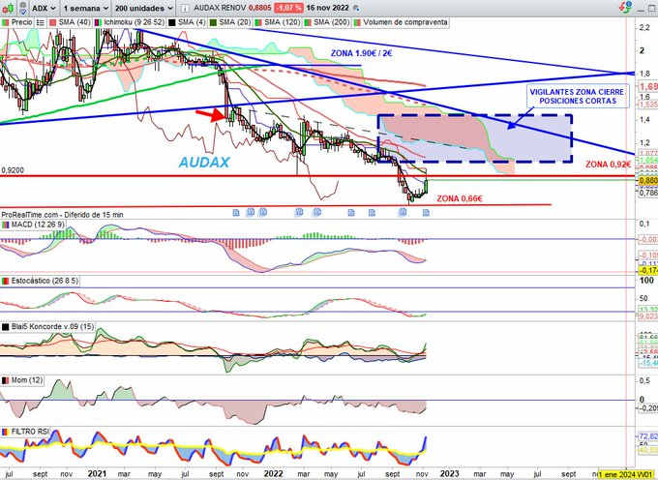Click the ProRealTime.com Diferido de 15 min text
Screen dimensions: 658x480
click(62, 215)
